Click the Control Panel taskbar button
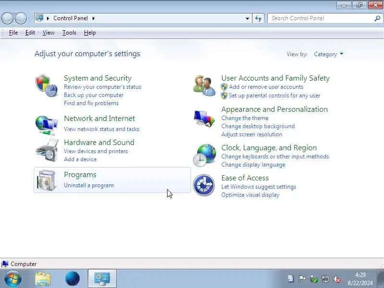Viewport: 384px width, 288px height. point(102,278)
